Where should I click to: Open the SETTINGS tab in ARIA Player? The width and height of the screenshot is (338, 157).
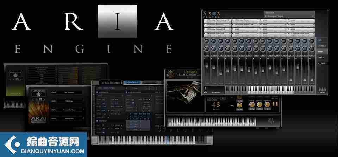[x=322, y=64]
